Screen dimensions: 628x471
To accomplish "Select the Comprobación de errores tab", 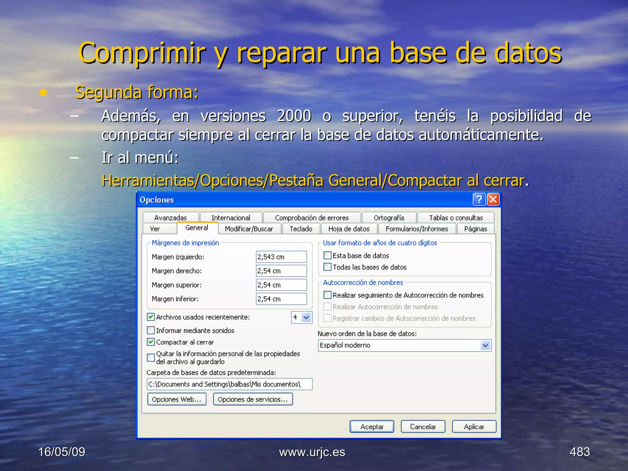I will 312,218.
